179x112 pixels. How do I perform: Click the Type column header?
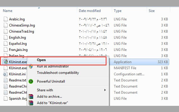click(118, 11)
